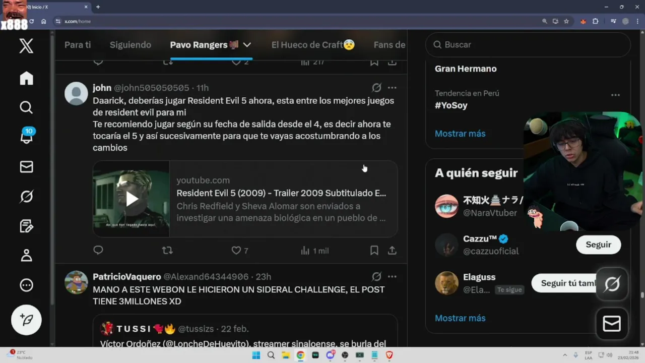
Task: Bookmark this page with the star icon
Action: [x=566, y=21]
